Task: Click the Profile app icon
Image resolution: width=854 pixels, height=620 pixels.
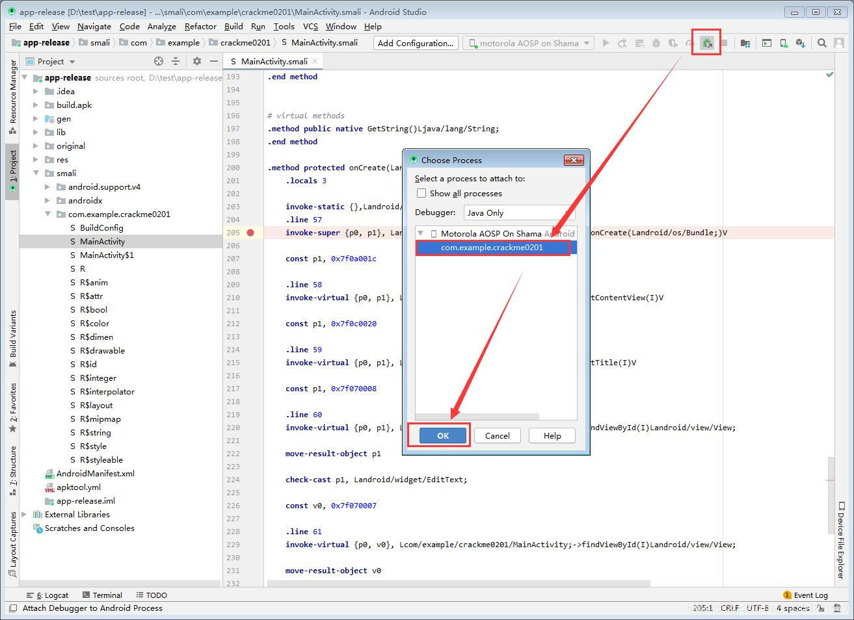Action: [x=689, y=43]
